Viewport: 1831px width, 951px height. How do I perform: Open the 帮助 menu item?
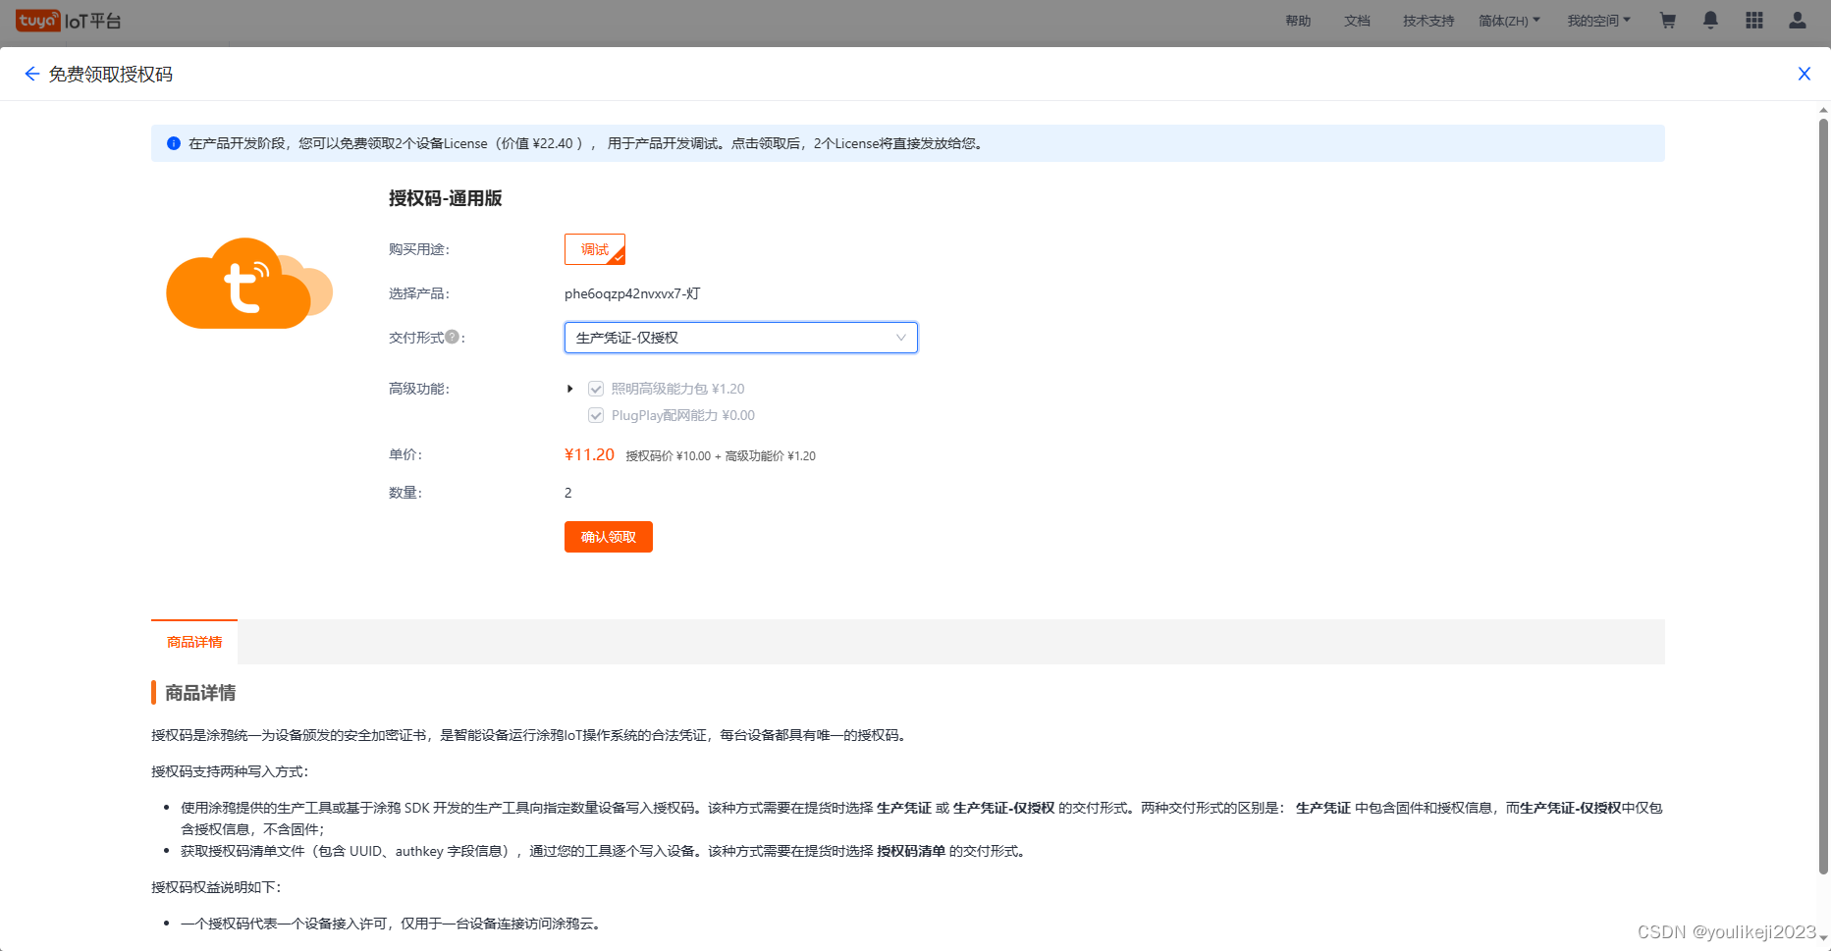pos(1298,21)
